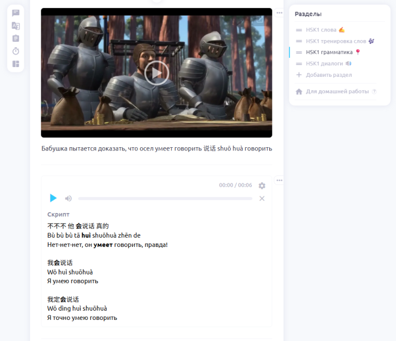This screenshot has width=396, height=341.
Task: Click the line Нет-нет-нет, он умеет говорить
Action: (x=107, y=245)
